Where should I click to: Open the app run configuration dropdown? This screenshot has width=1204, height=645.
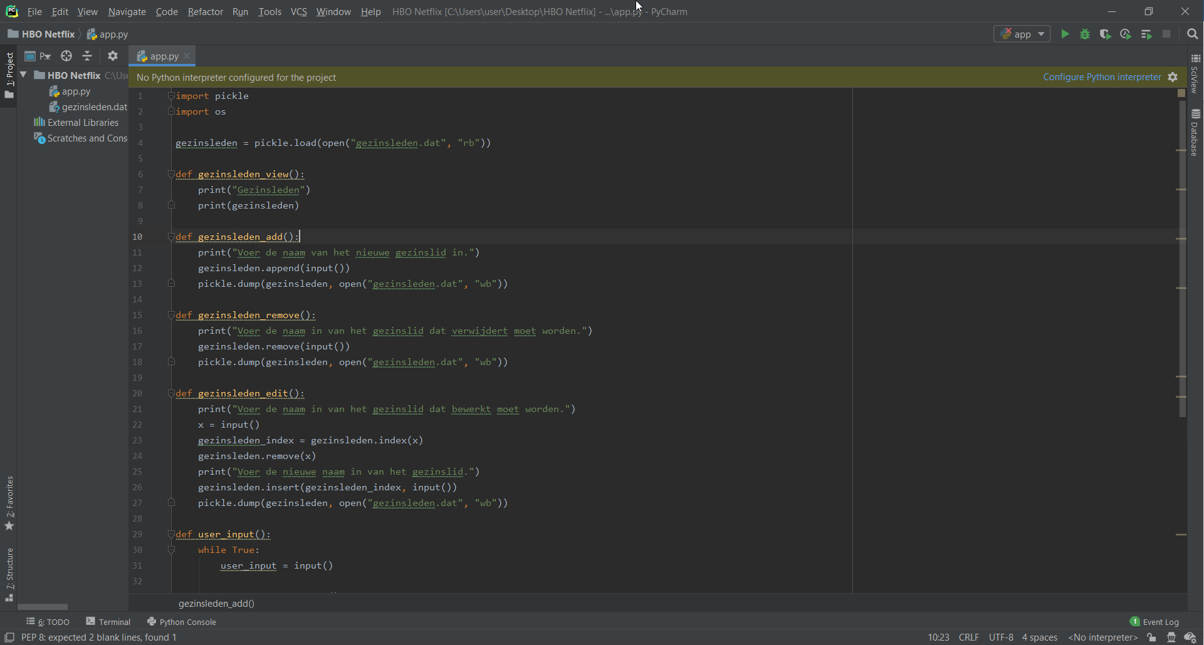click(1022, 34)
